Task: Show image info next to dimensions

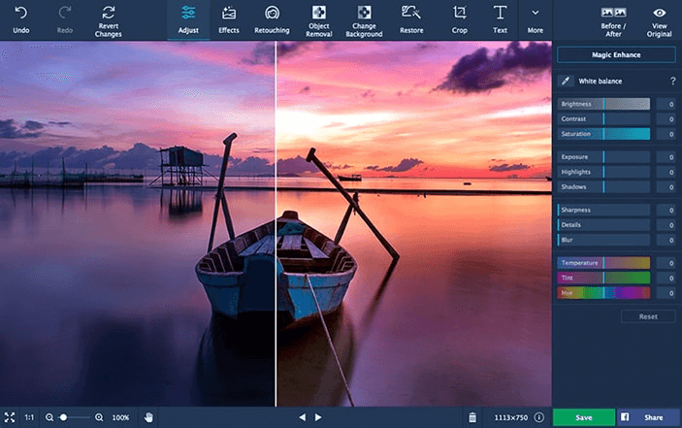Action: pyautogui.click(x=538, y=417)
